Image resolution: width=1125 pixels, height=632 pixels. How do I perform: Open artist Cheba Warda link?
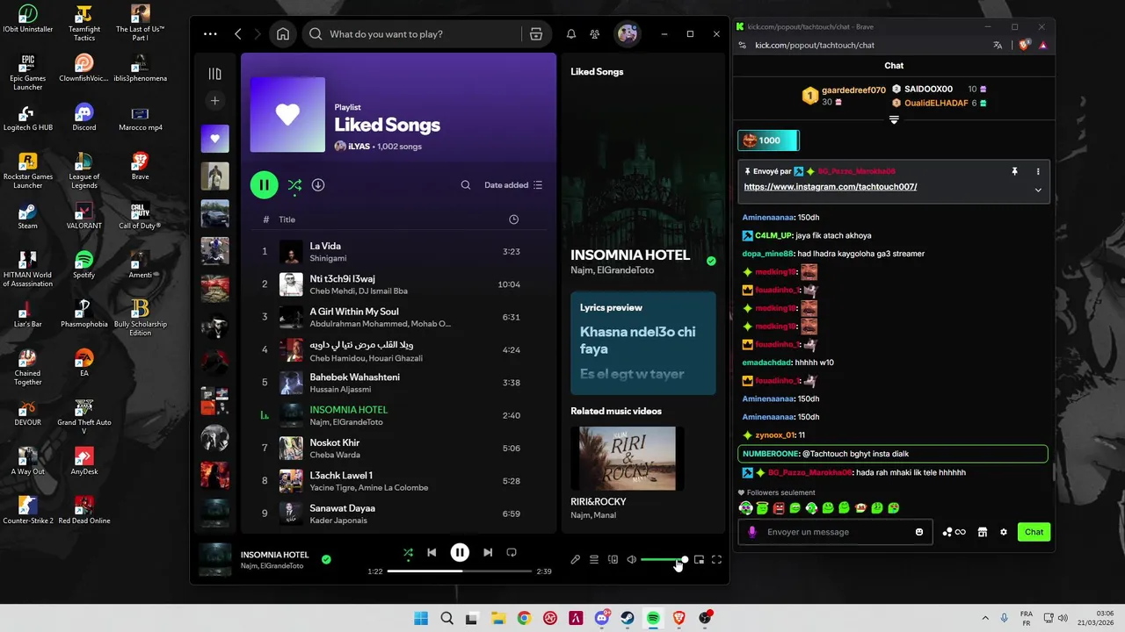[x=335, y=455]
